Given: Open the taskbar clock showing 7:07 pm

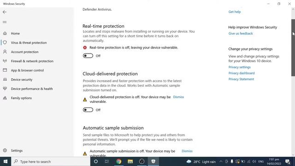Looking at the screenshot, I should click(274, 161).
